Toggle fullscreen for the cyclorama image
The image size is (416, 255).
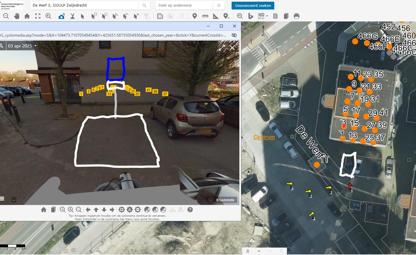click(x=222, y=48)
